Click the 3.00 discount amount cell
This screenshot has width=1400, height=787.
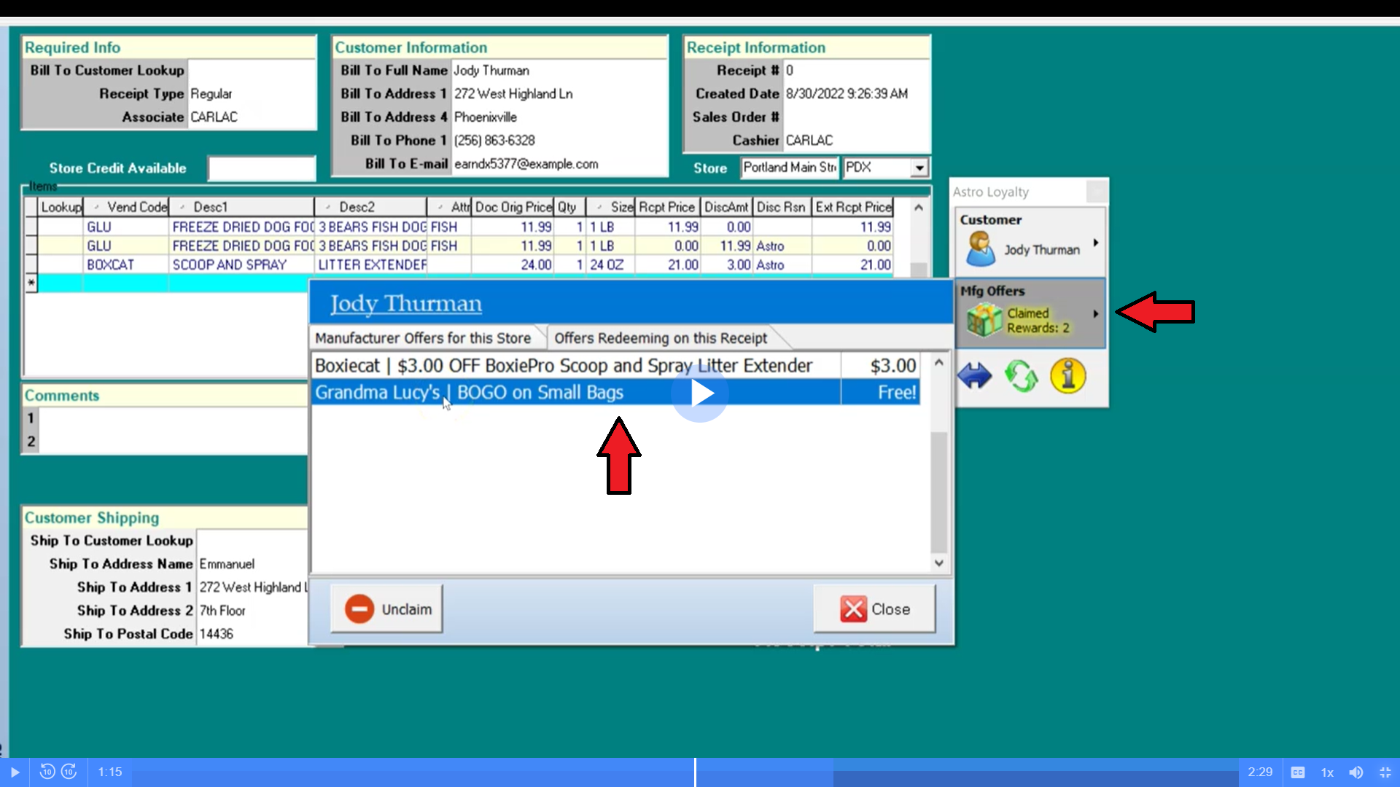click(726, 265)
